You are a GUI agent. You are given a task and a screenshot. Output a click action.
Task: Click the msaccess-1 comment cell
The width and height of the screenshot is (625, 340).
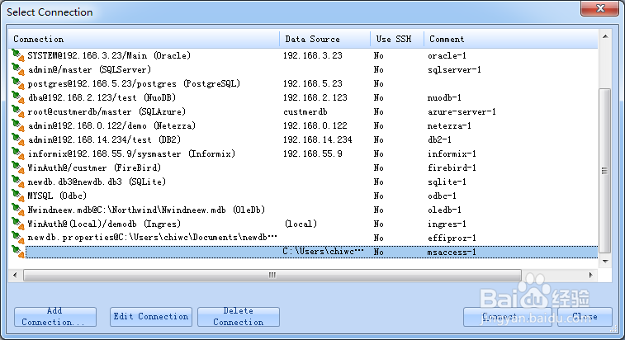pos(452,252)
